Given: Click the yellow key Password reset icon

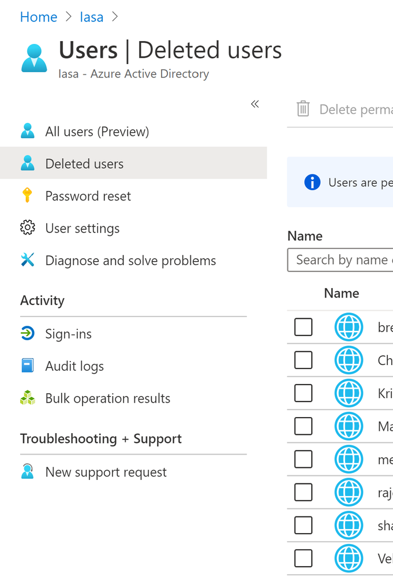Looking at the screenshot, I should (x=27, y=195).
